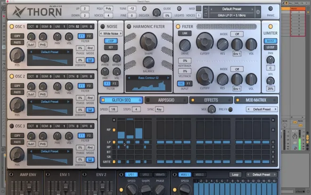Image resolution: width=311 pixels, height=195 pixels.
Task: Toggle OSC 3 power on
Action: [x=12, y=126]
